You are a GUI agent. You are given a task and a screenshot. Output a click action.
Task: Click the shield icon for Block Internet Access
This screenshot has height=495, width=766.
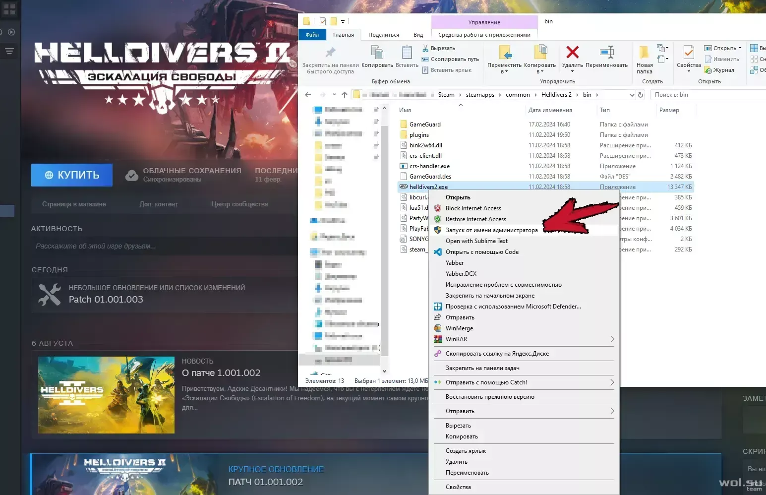pyautogui.click(x=438, y=208)
